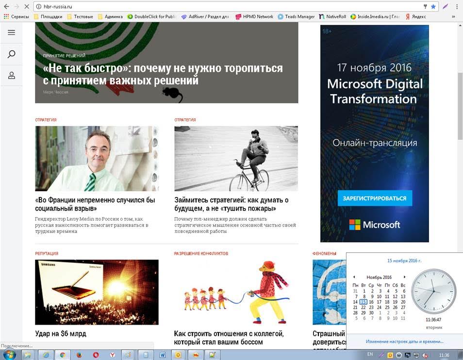
Task: Open the bear-with-cubs illustration thumbnail
Action: [x=236, y=292]
